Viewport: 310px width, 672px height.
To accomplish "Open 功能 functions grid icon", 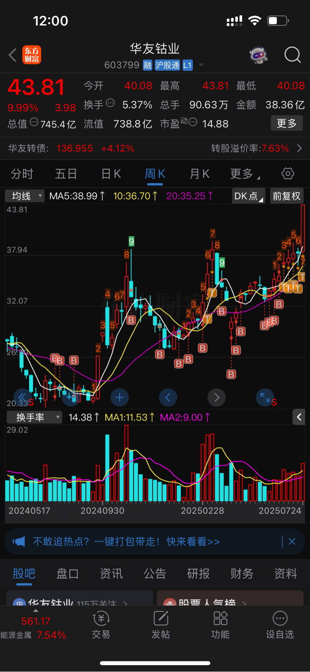I will [220, 625].
